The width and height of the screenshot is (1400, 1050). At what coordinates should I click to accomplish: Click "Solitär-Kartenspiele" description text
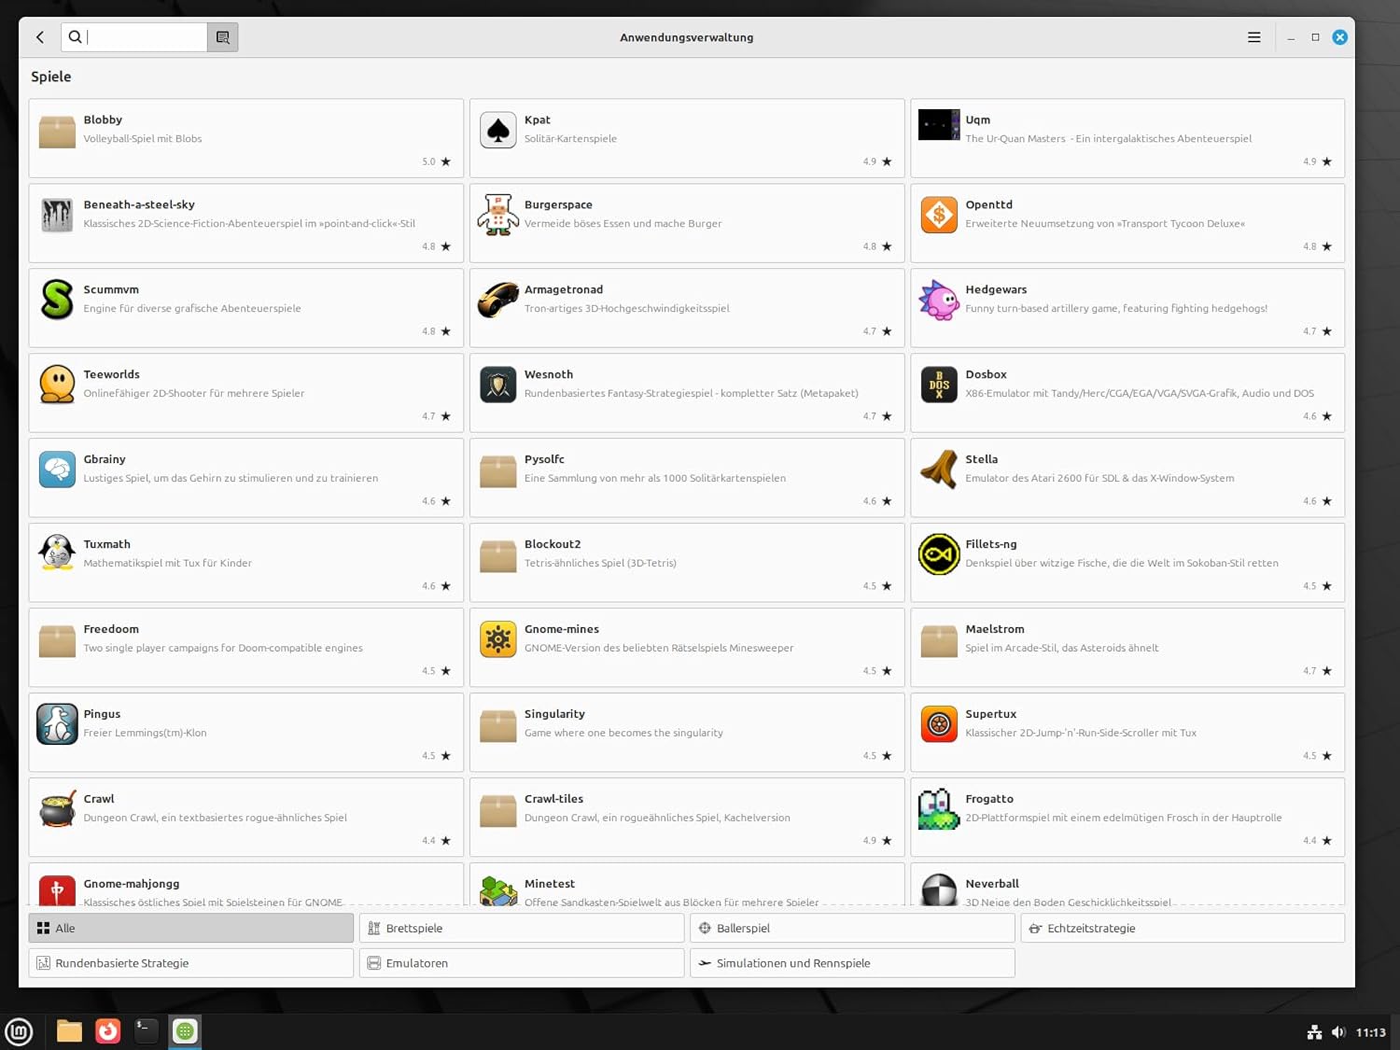click(x=570, y=139)
